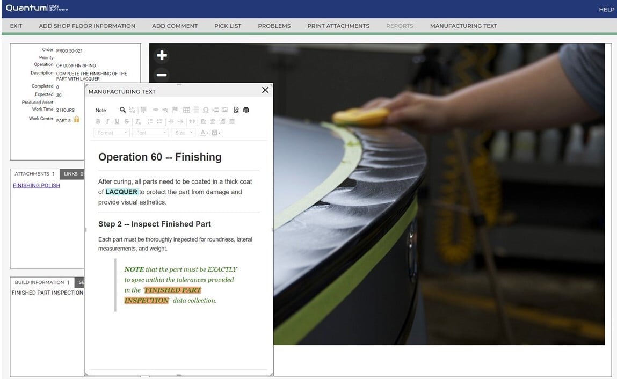Switch to the LINKS tab
Image resolution: width=617 pixels, height=379 pixels.
[x=71, y=173]
